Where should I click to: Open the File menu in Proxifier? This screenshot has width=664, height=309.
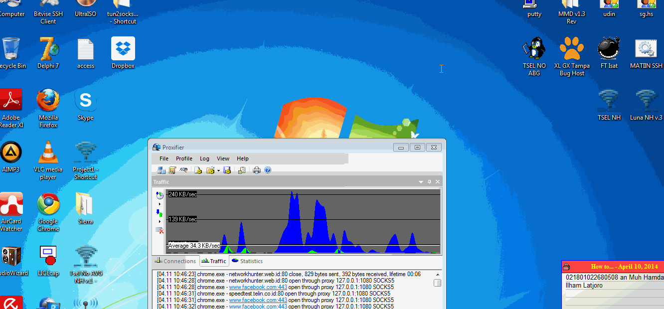(164, 158)
